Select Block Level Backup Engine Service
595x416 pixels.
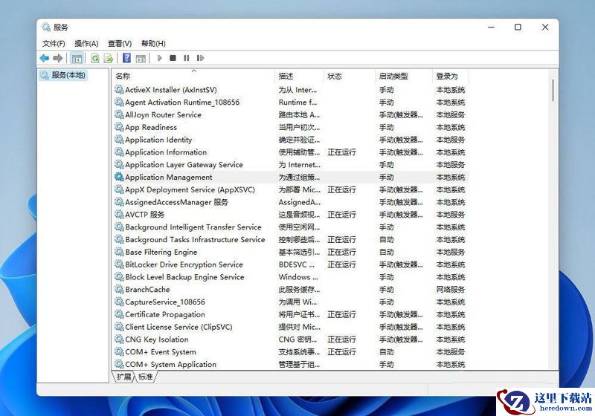pos(290,277)
